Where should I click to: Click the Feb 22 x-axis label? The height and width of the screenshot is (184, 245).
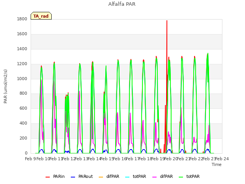click(196, 159)
